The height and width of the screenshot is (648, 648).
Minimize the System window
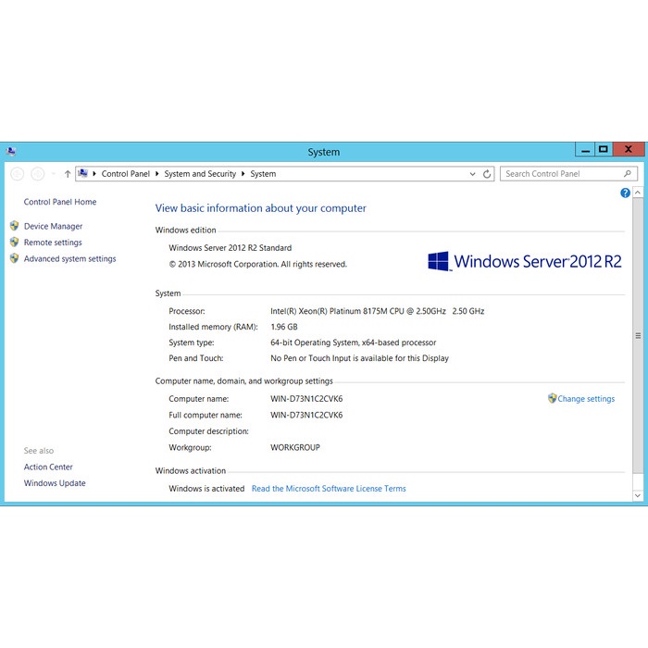tap(585, 150)
